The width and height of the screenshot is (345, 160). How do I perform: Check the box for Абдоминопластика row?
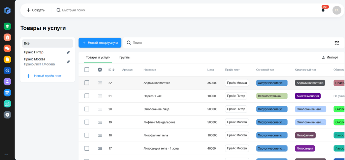click(87, 83)
